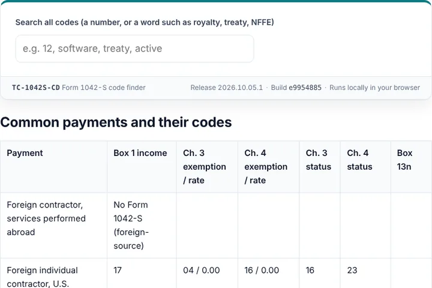432x288 pixels.
Task: Click the Ch. 4 status column header
Action: click(x=365, y=167)
